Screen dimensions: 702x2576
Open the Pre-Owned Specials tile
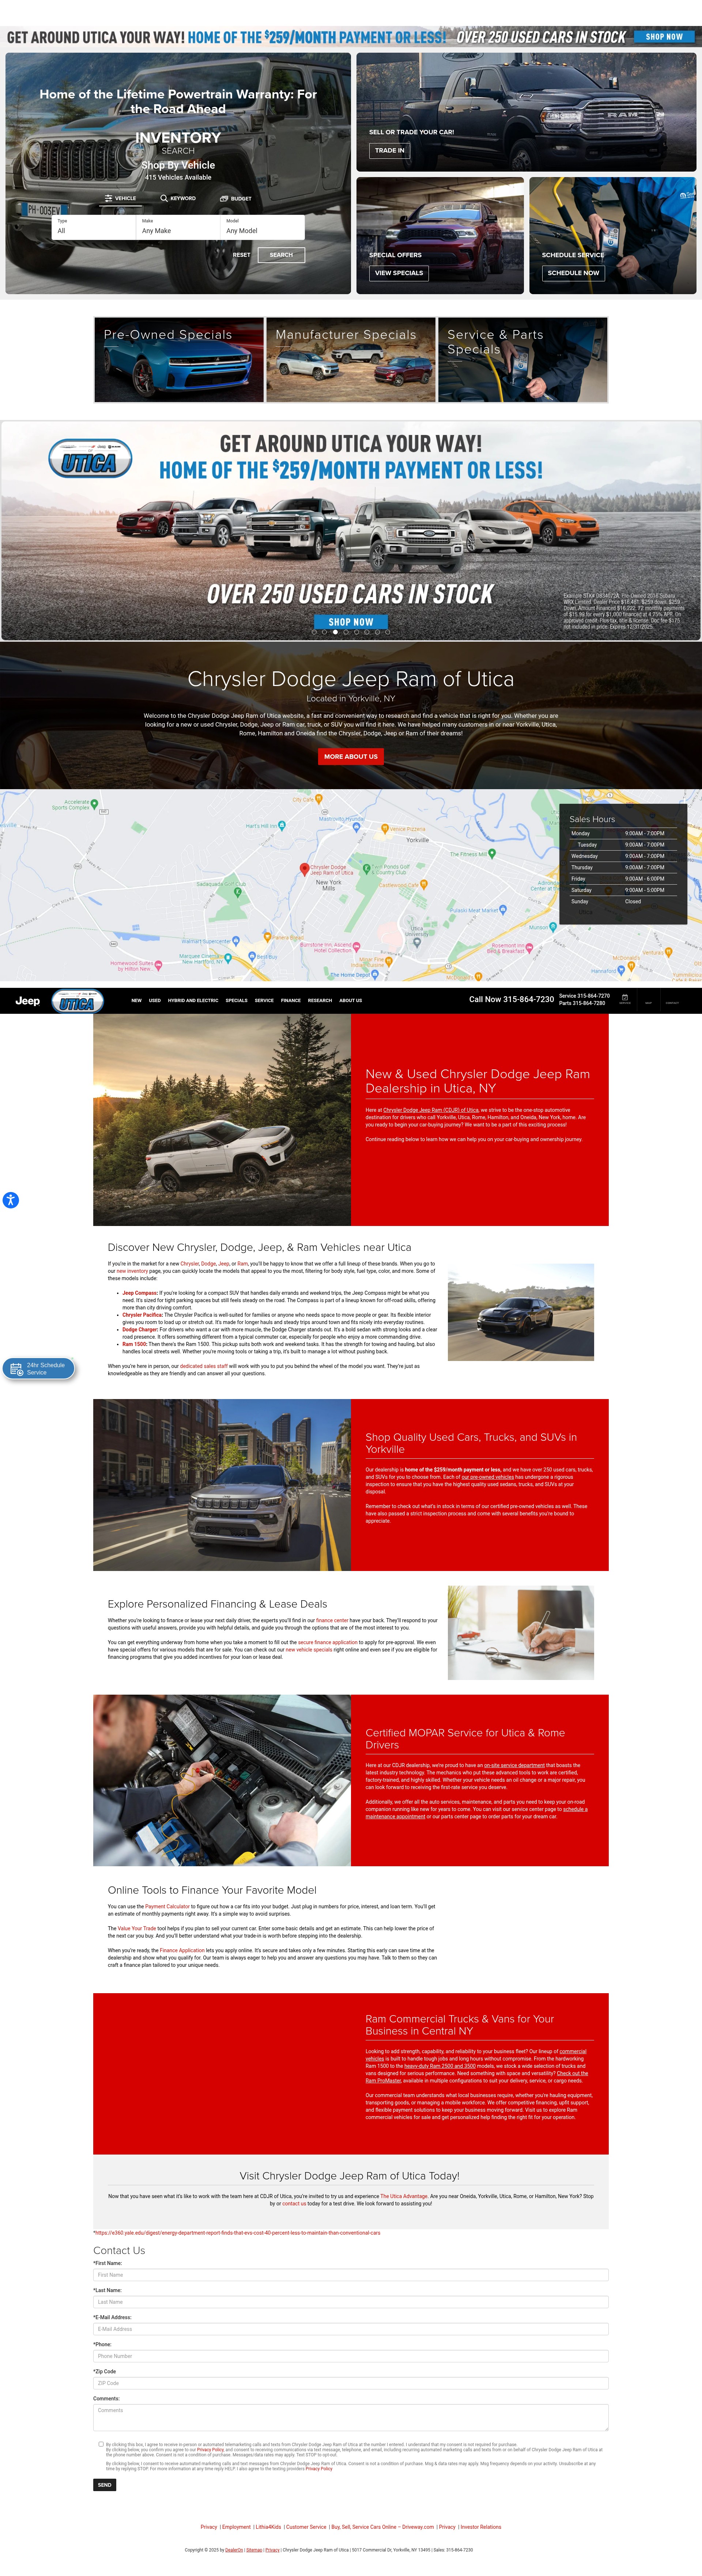coord(179,360)
